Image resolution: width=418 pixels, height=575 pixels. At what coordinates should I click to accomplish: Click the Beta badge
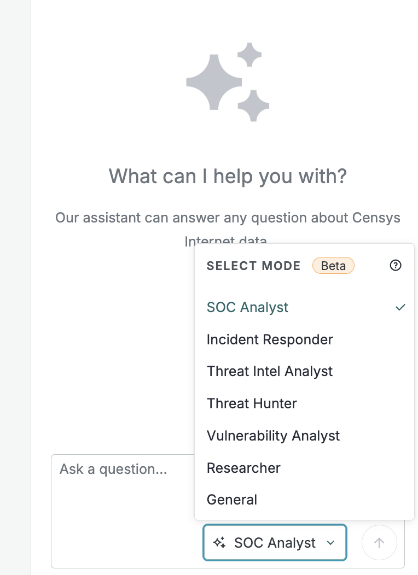(333, 266)
